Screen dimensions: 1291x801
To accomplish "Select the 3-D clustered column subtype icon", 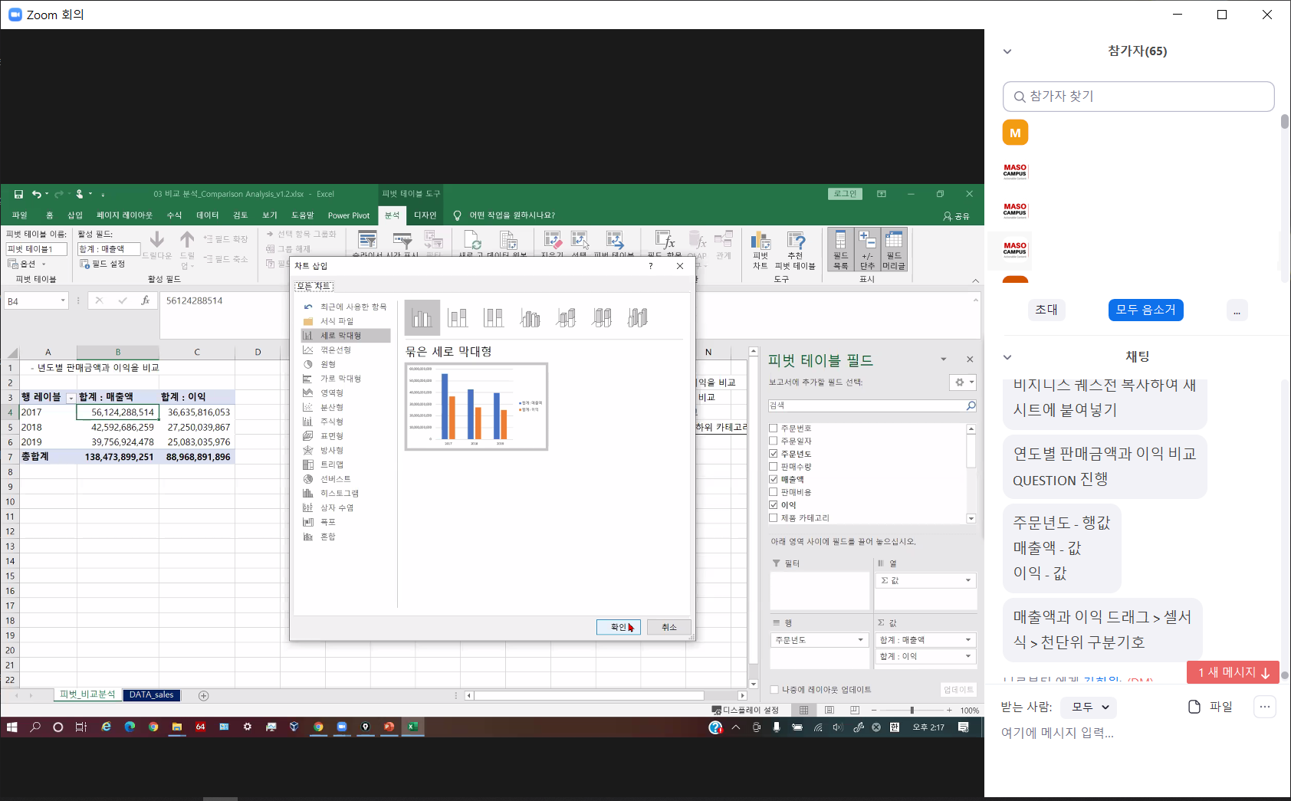I will pyautogui.click(x=530, y=317).
